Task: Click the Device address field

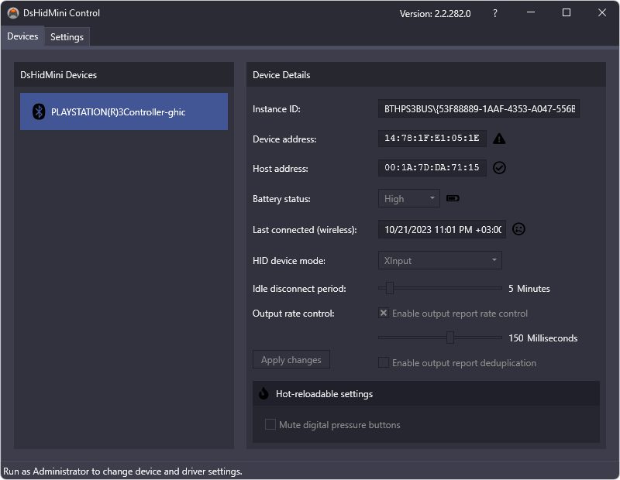Action: (432, 139)
